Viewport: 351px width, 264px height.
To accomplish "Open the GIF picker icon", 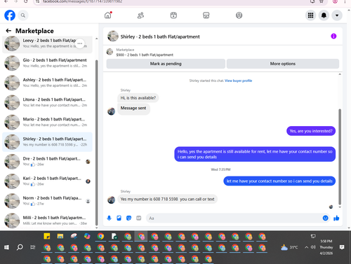I will [139, 218].
